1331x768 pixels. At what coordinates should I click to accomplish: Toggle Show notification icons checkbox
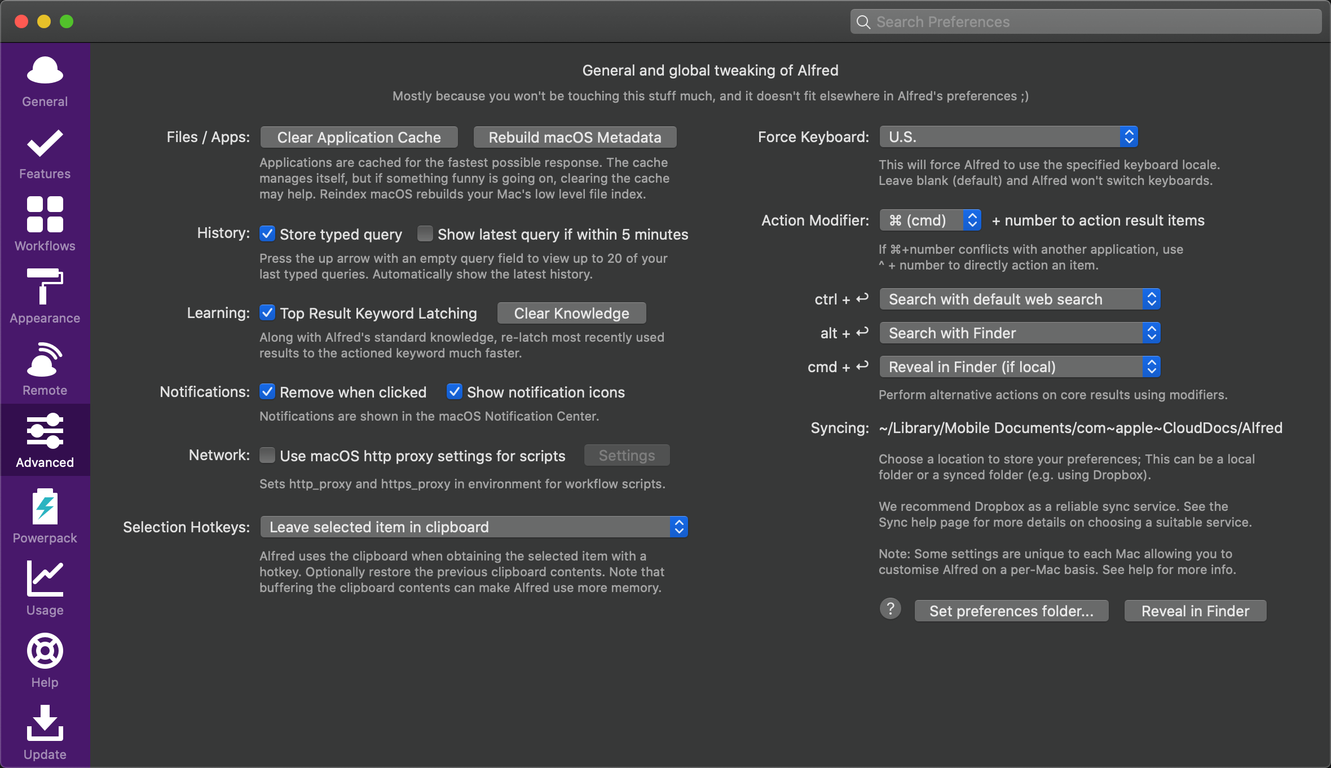tap(455, 391)
